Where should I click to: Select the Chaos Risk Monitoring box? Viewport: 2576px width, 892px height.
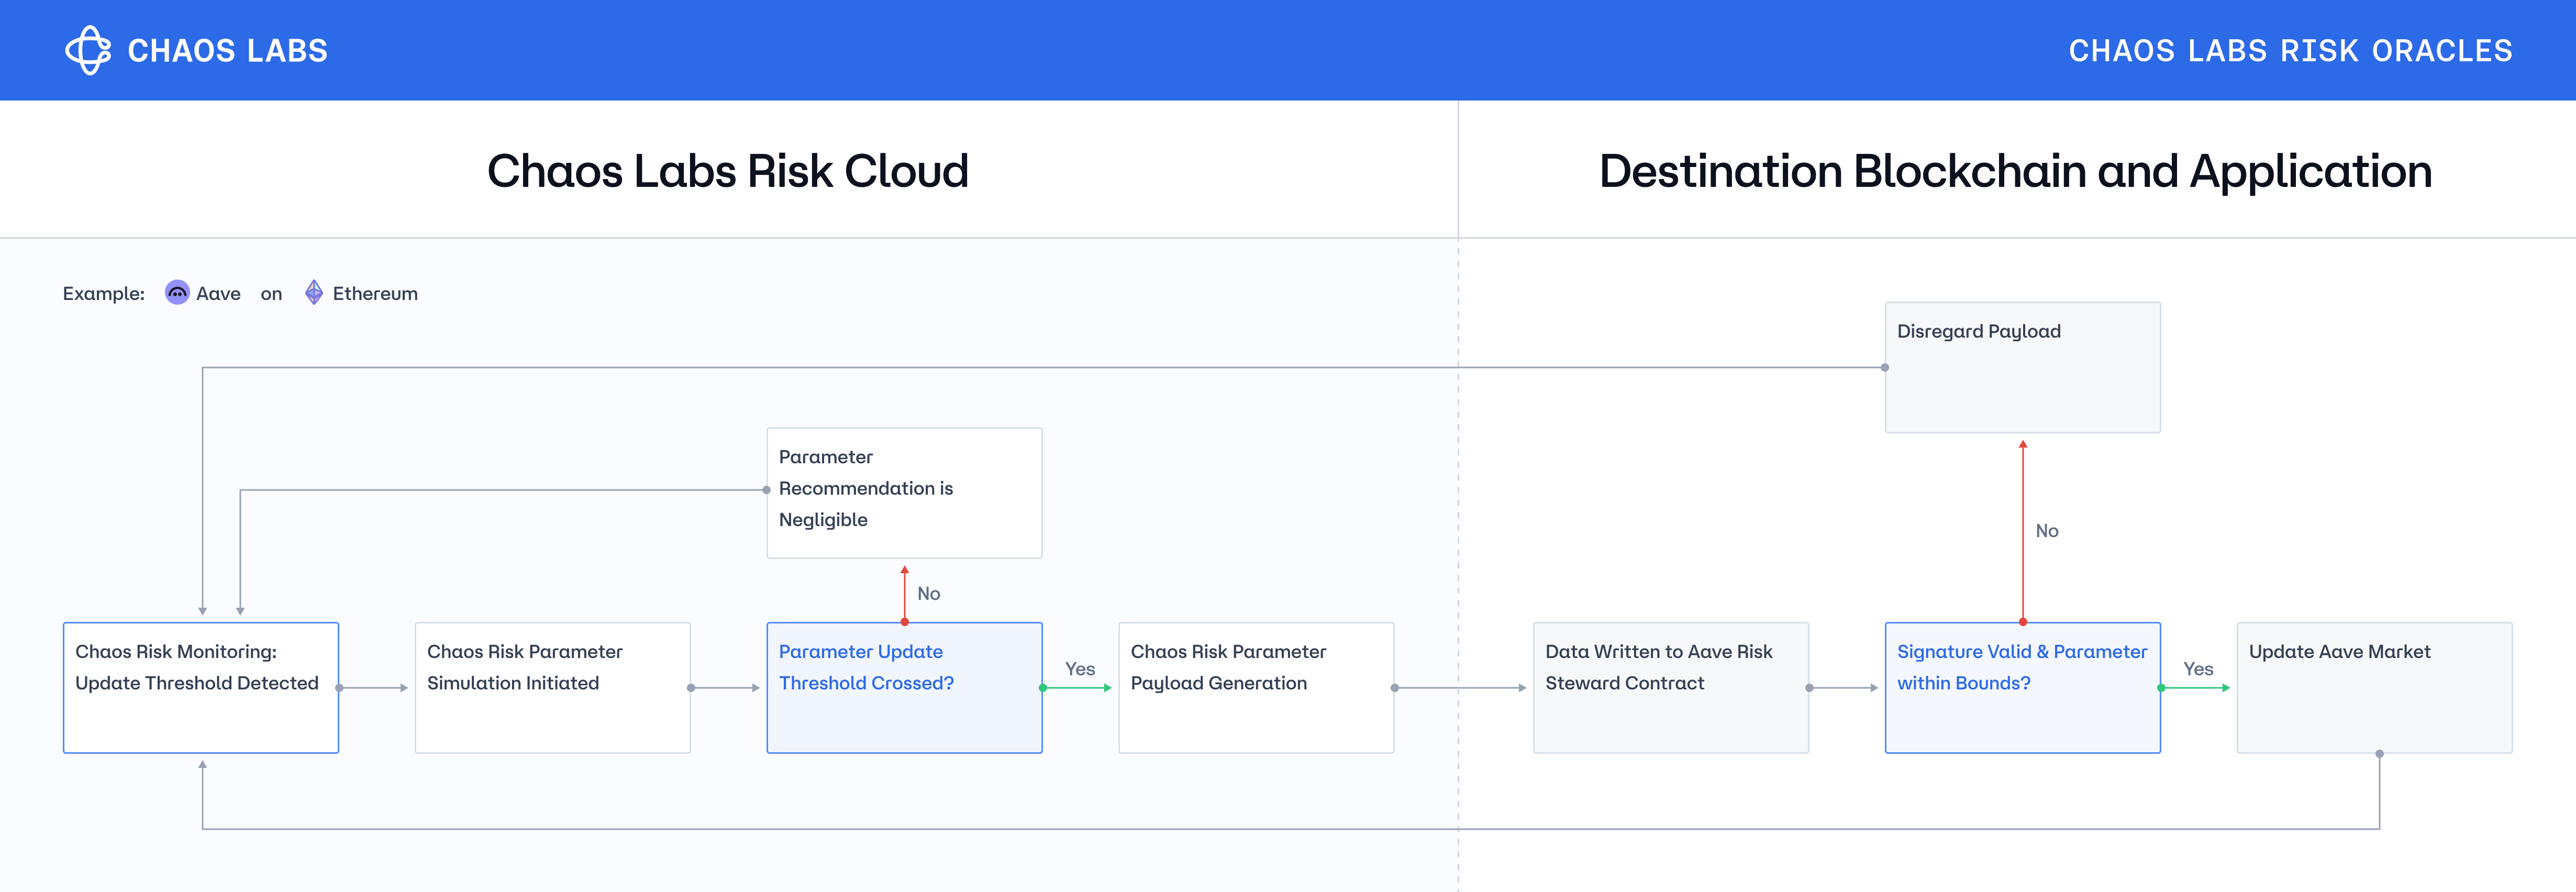click(x=201, y=688)
